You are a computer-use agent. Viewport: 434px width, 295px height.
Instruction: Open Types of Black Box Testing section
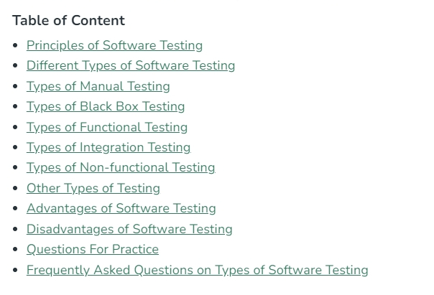[x=106, y=107]
